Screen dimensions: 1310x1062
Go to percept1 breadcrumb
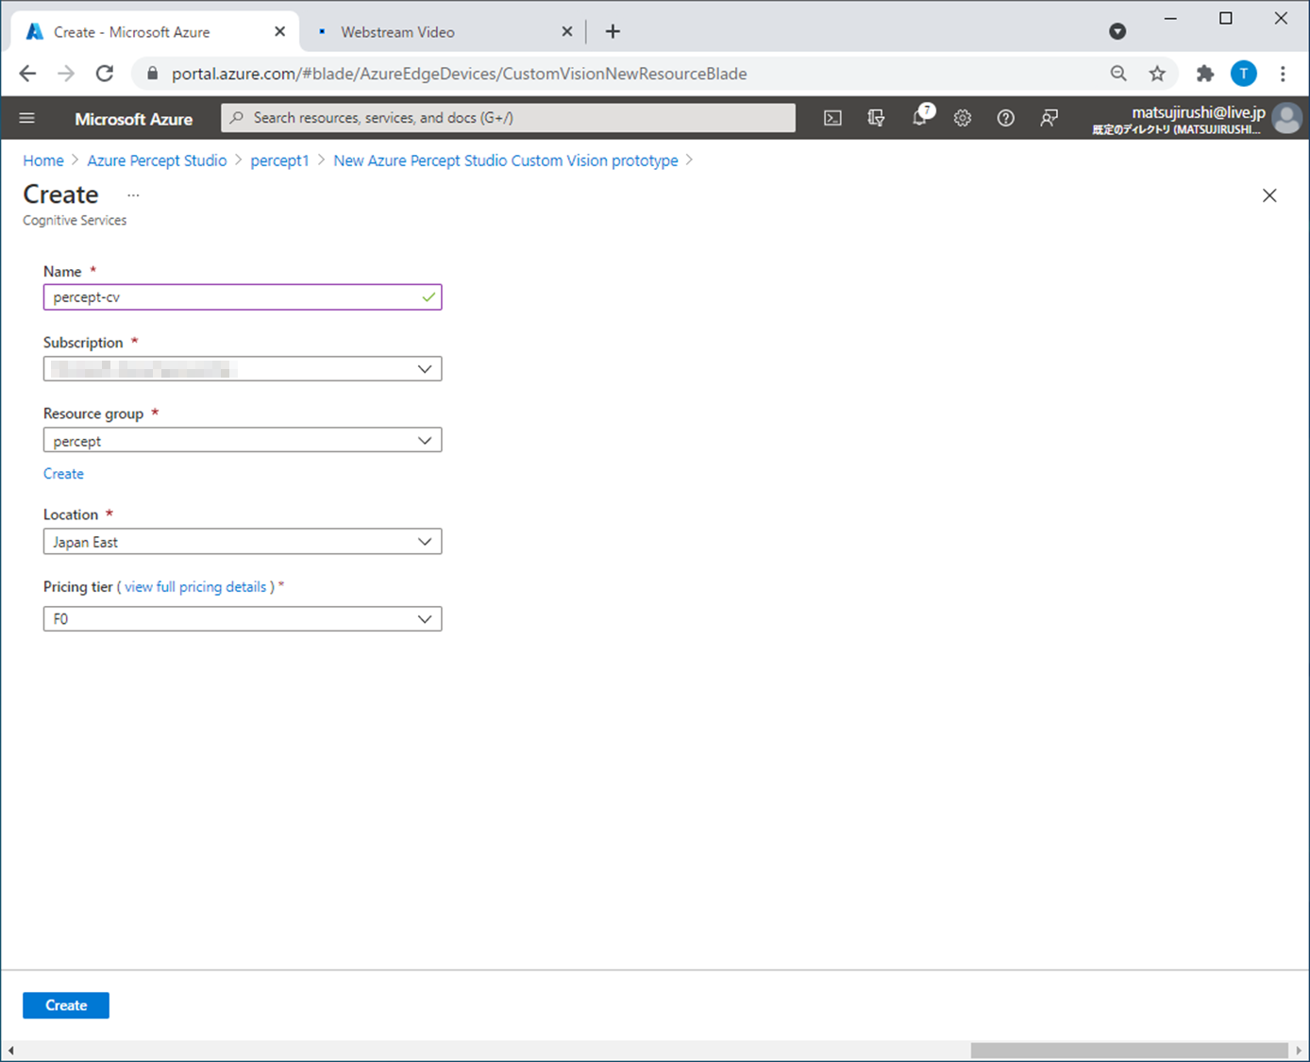pos(279,160)
